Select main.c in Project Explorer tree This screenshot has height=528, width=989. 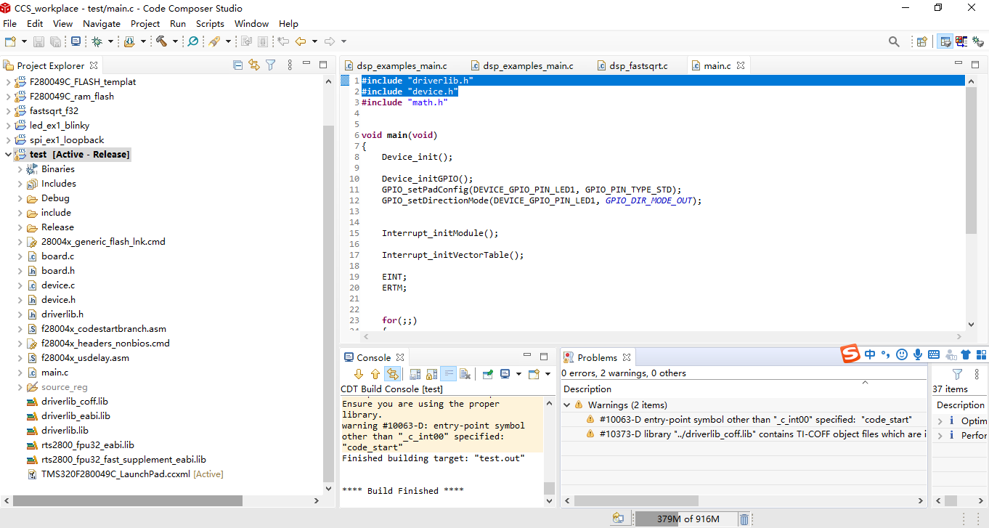tap(54, 373)
